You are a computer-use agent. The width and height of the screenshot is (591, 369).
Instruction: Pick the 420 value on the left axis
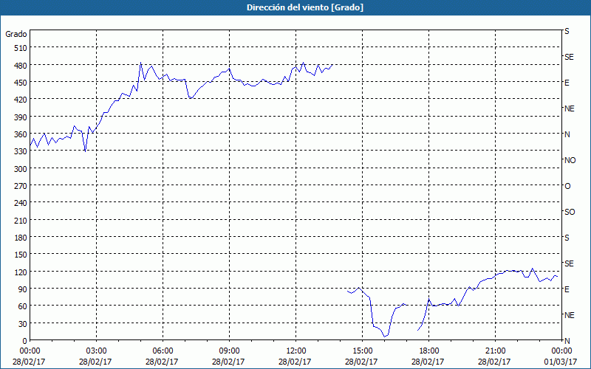click(x=21, y=100)
